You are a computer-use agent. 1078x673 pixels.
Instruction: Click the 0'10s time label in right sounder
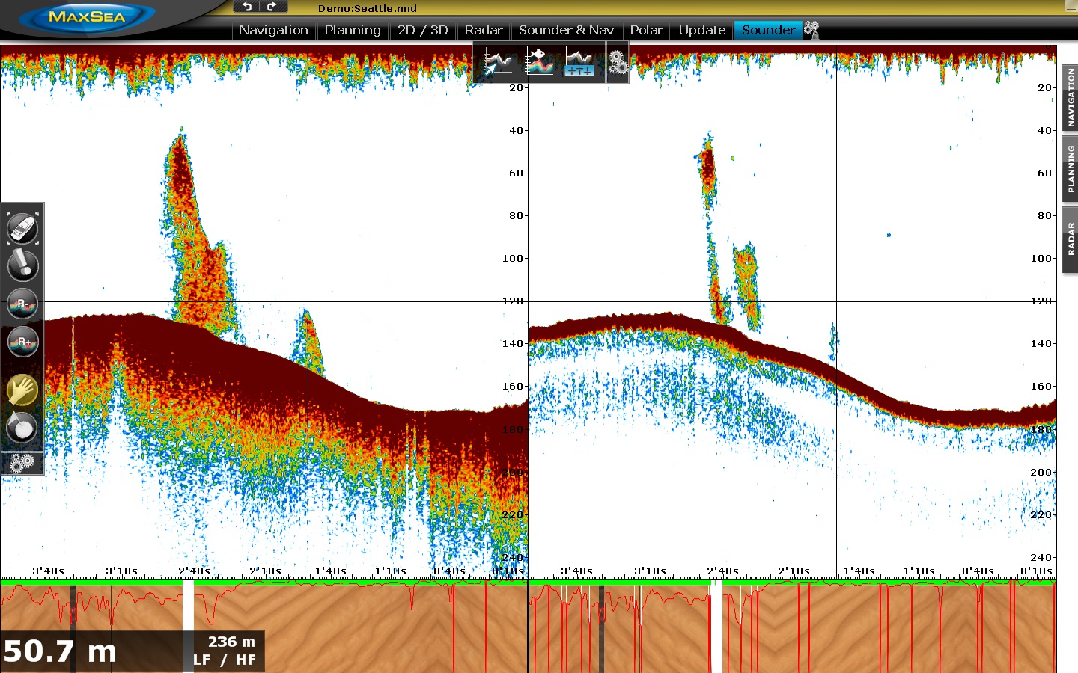click(1036, 571)
